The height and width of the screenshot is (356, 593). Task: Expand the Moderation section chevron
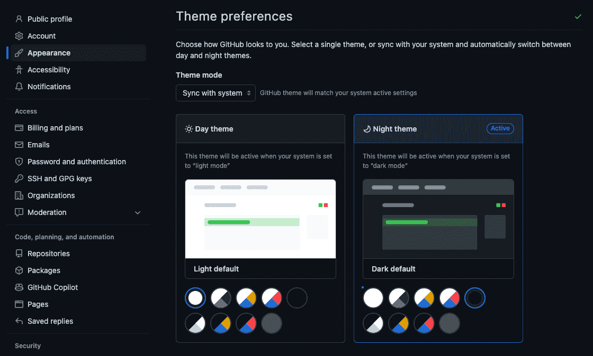click(138, 213)
